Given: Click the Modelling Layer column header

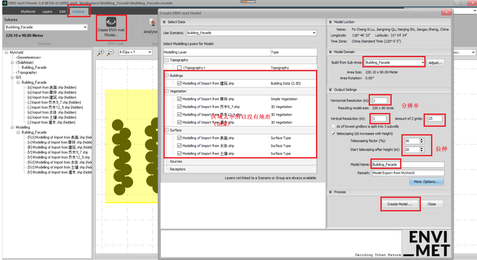Looking at the screenshot, I should click(217, 52).
